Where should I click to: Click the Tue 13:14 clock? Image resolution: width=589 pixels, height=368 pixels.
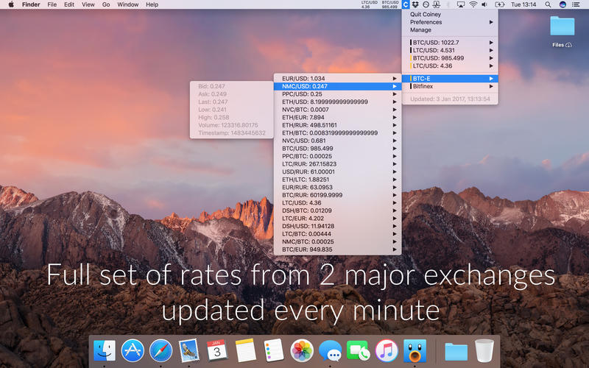(x=523, y=4)
